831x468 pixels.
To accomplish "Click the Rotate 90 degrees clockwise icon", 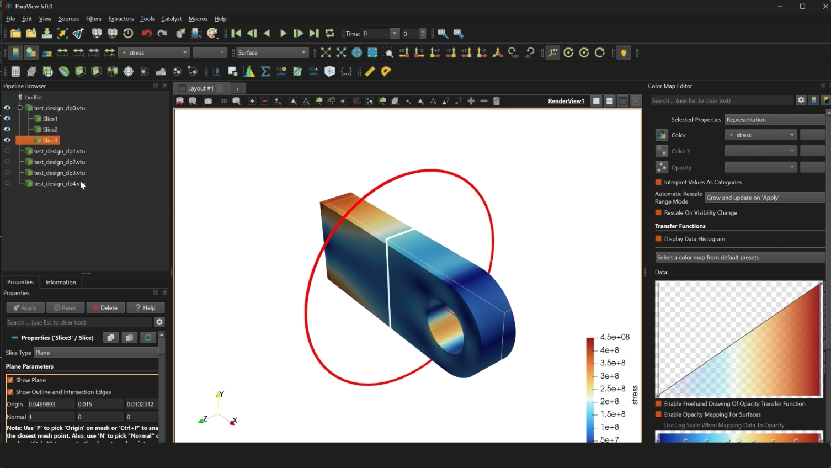I will click(513, 53).
